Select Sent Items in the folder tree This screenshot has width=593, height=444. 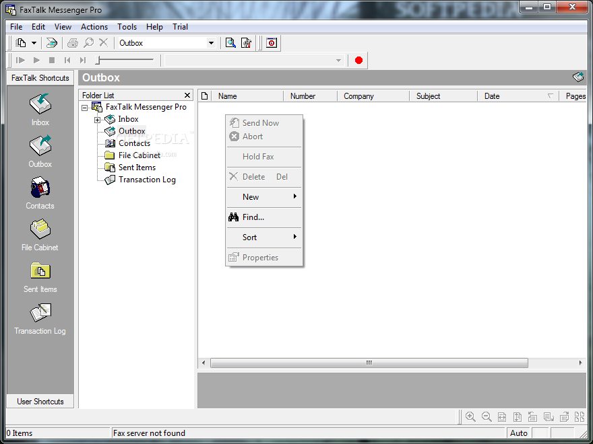coord(137,168)
